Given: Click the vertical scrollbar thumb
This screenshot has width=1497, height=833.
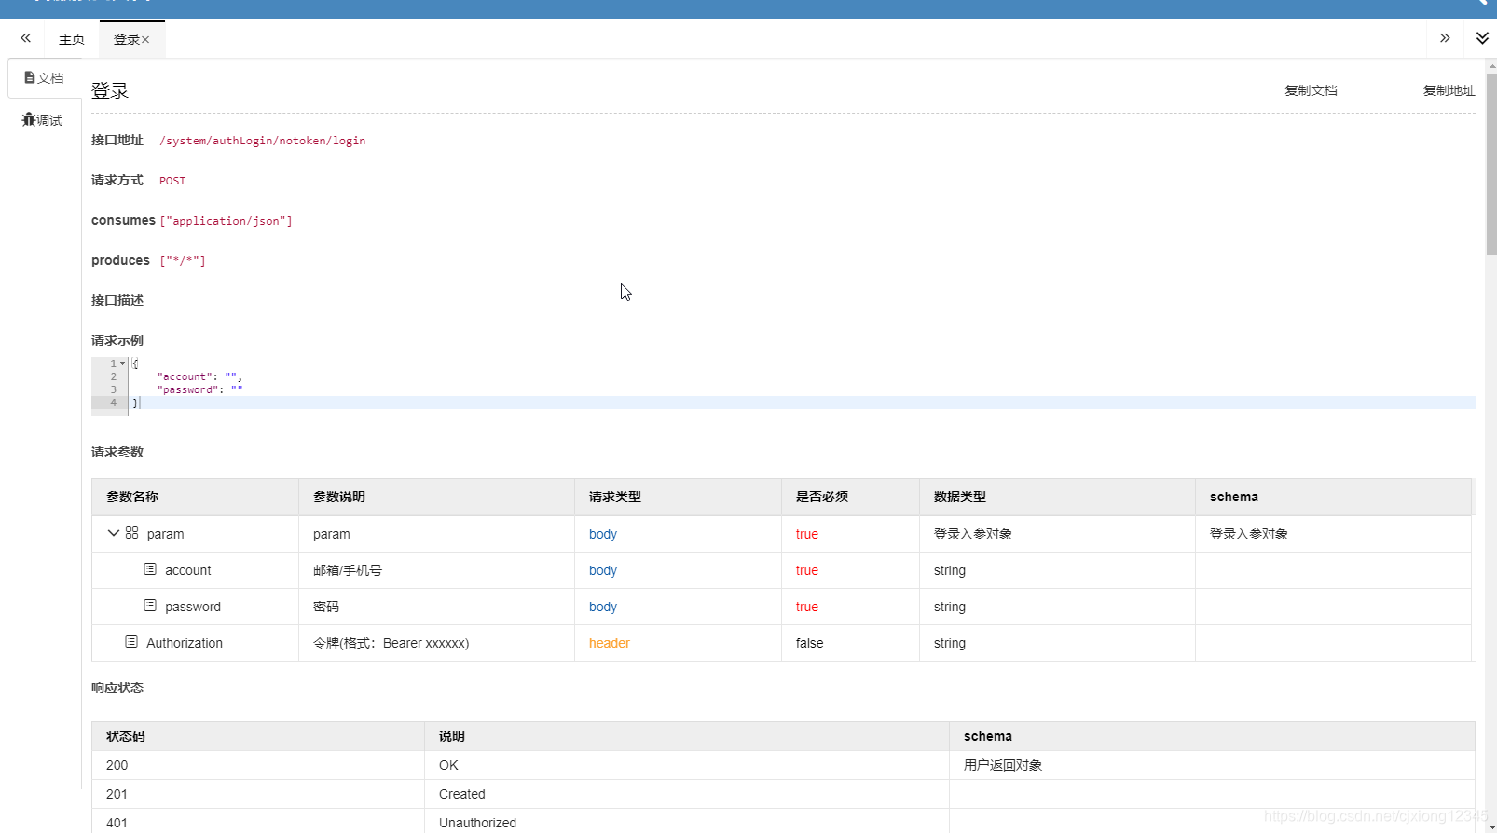Looking at the screenshot, I should [1491, 163].
